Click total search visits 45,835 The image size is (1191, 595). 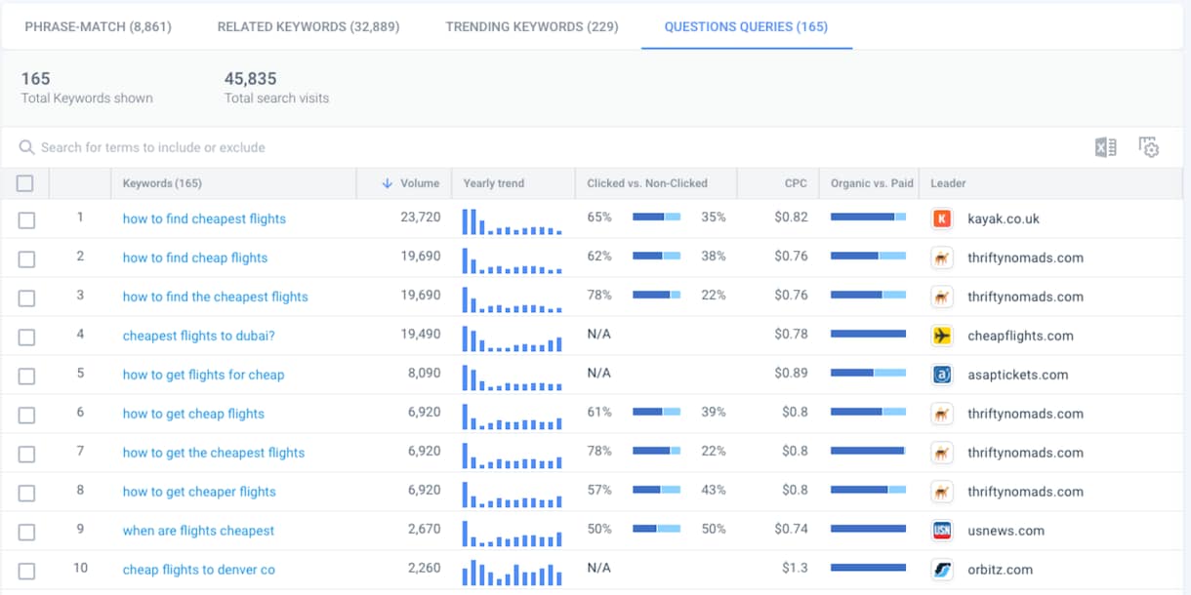[251, 79]
